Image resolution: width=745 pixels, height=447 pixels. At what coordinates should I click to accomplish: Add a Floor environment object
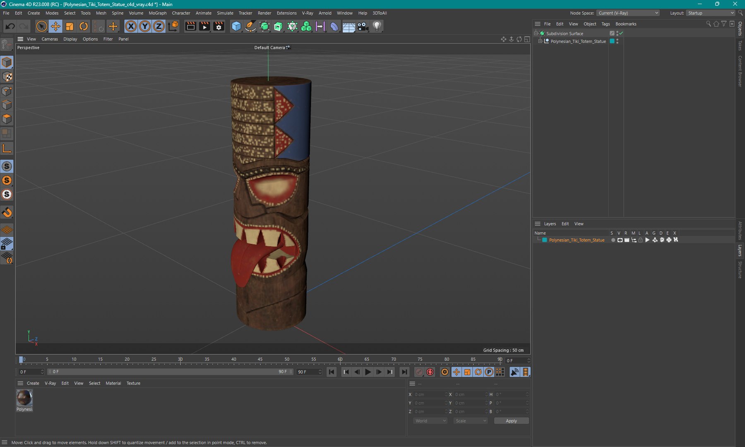click(x=348, y=26)
